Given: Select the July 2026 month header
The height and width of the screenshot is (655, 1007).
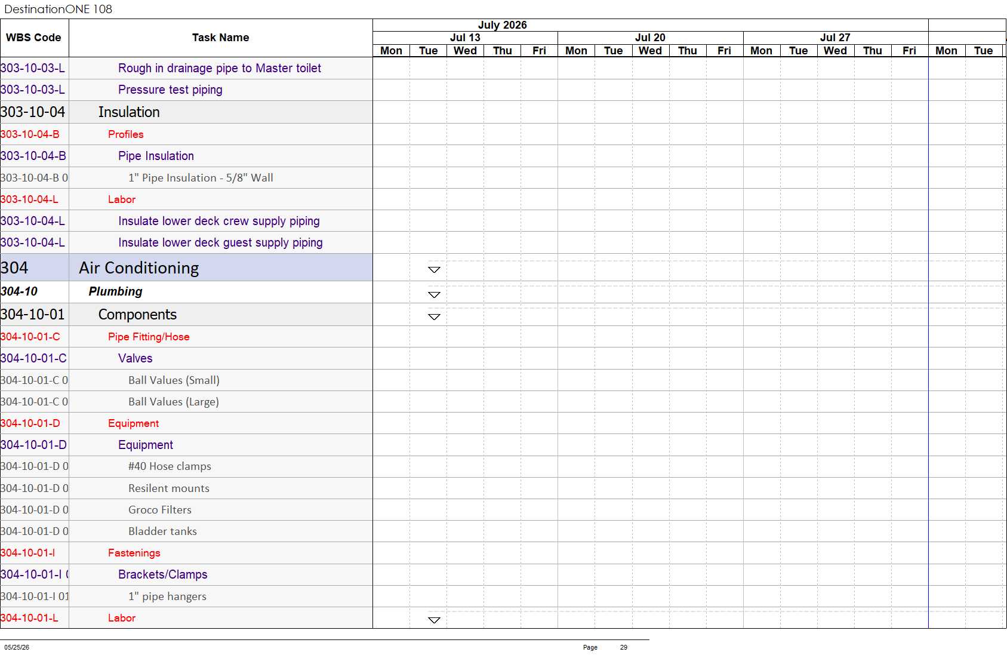Looking at the screenshot, I should point(503,25).
